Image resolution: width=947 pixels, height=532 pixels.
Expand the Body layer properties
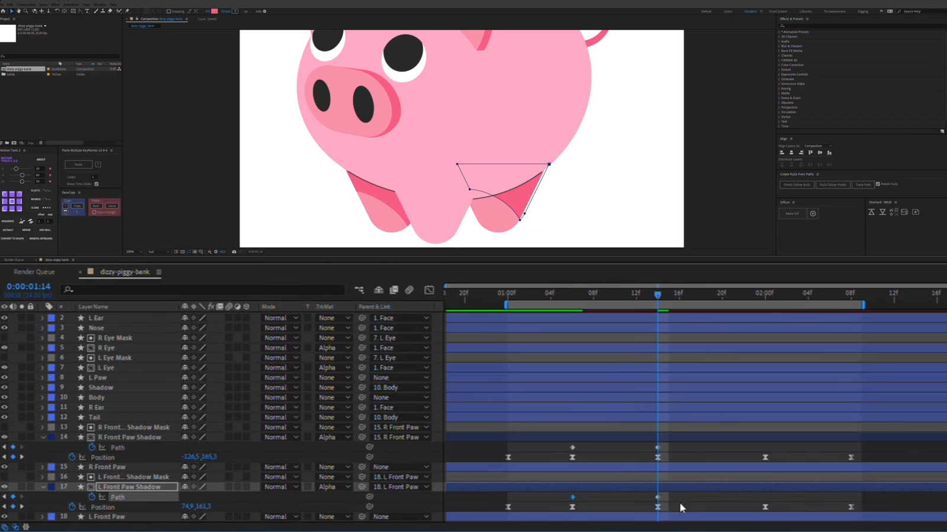42,397
